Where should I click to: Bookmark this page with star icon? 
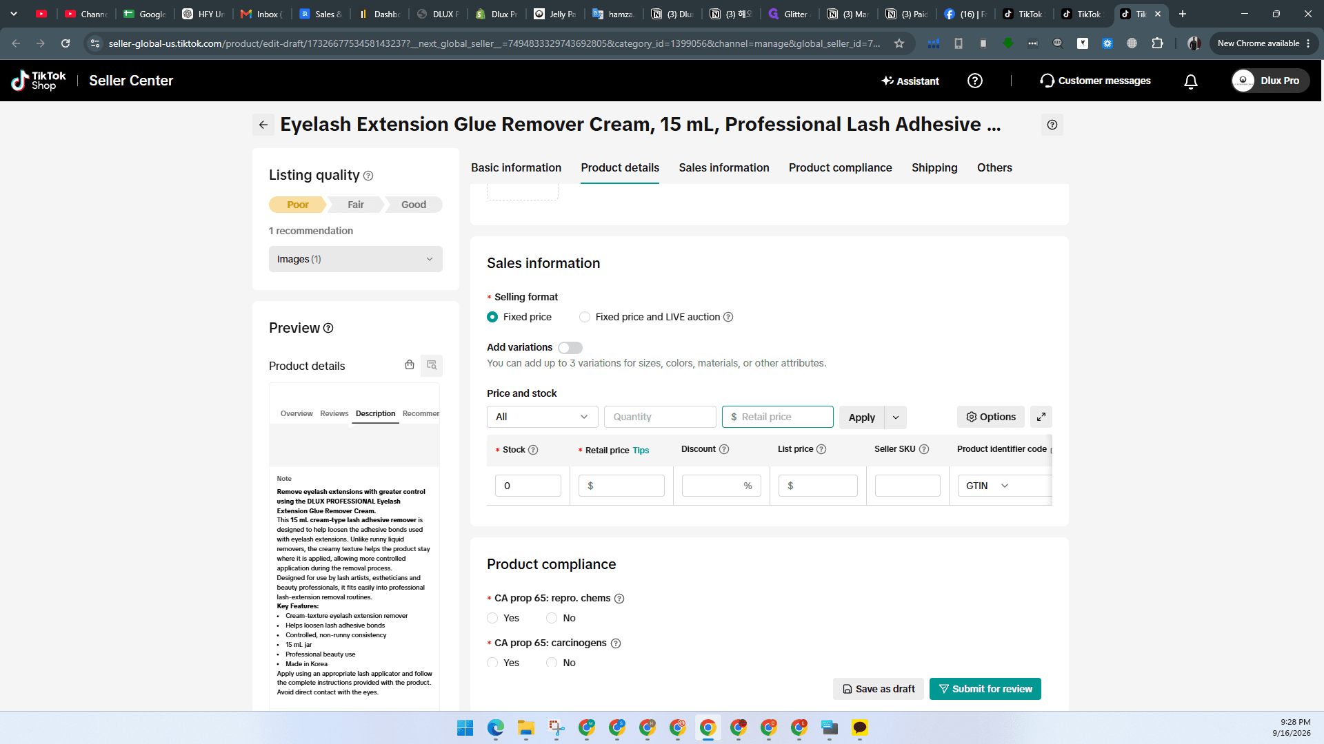click(899, 43)
